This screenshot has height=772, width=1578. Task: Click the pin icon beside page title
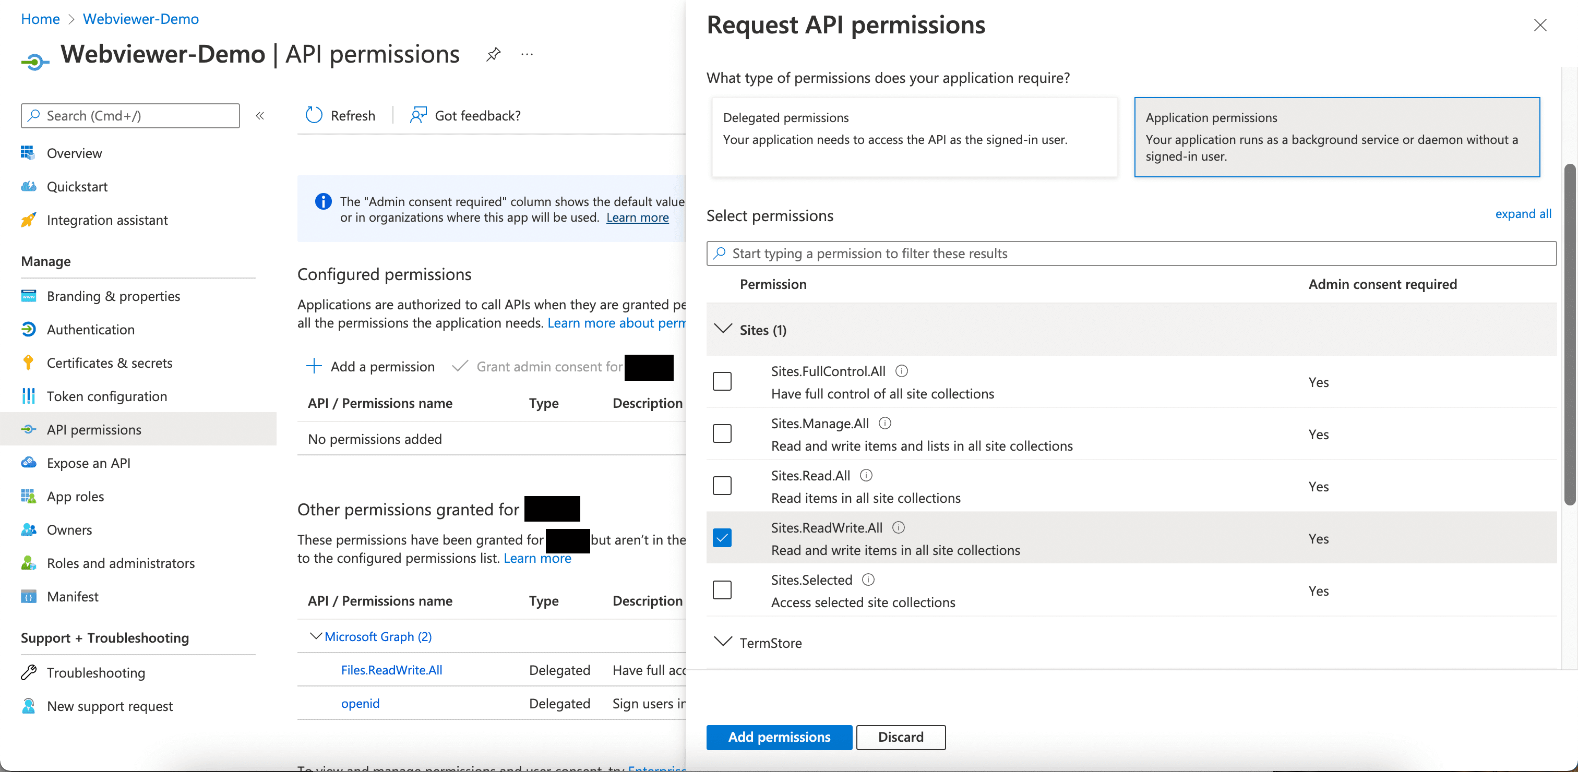pos(493,54)
